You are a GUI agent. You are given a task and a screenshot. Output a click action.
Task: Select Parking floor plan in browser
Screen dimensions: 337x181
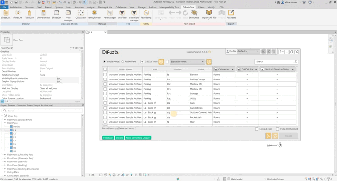point(17,127)
